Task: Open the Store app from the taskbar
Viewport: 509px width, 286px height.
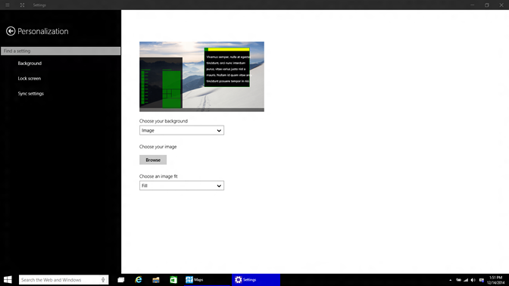Action: (173, 280)
